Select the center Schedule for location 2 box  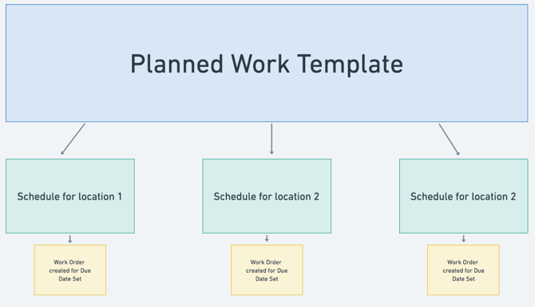tap(267, 196)
